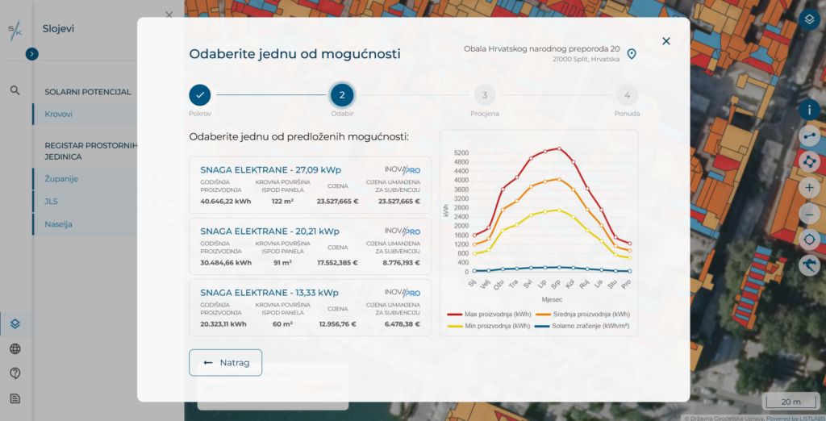Open the layers control on the map

coord(809,20)
